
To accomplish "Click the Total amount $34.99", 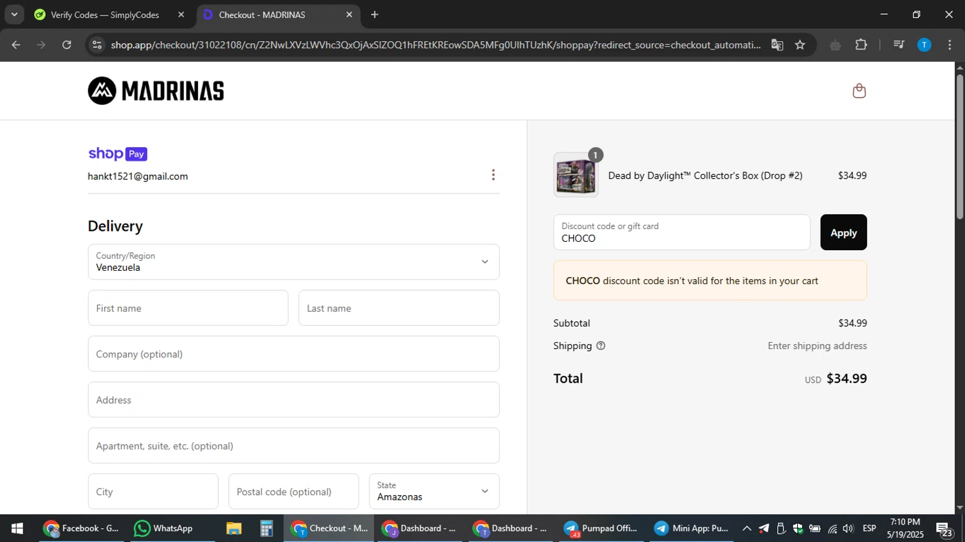I will point(846,378).
